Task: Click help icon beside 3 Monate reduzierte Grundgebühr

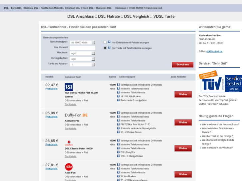Action: tap(119, 128)
